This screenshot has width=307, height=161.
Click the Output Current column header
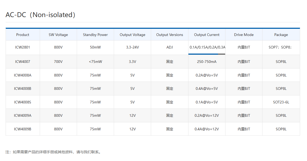point(207,35)
